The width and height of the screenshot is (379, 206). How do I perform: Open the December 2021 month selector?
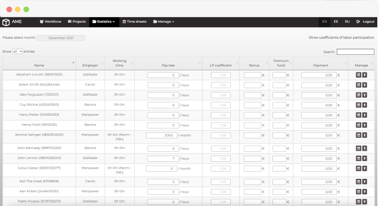click(x=61, y=38)
